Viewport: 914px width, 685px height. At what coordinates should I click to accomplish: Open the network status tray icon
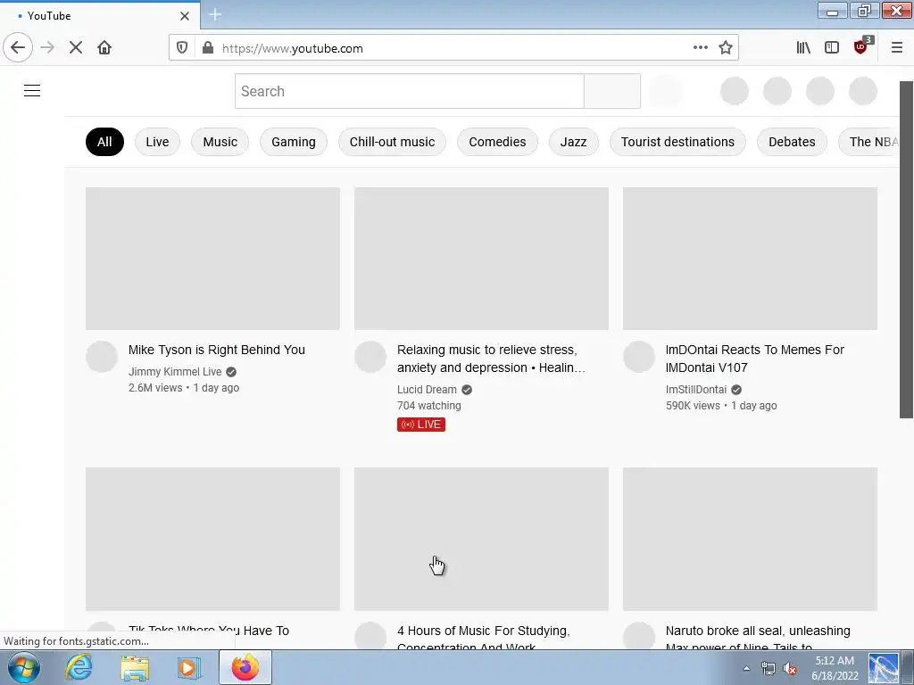tap(769, 669)
